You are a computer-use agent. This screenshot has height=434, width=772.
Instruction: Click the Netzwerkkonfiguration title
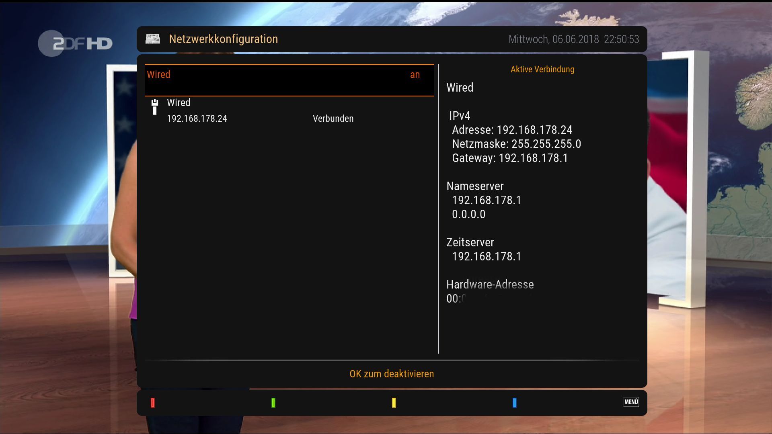223,39
